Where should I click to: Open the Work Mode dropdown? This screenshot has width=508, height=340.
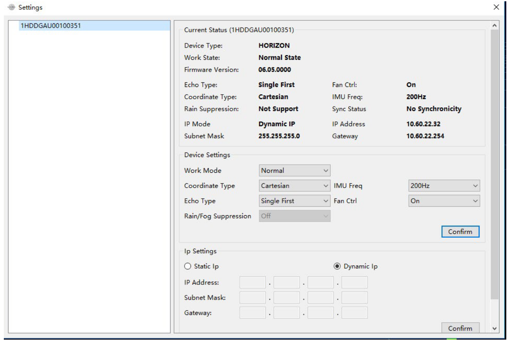click(x=294, y=171)
